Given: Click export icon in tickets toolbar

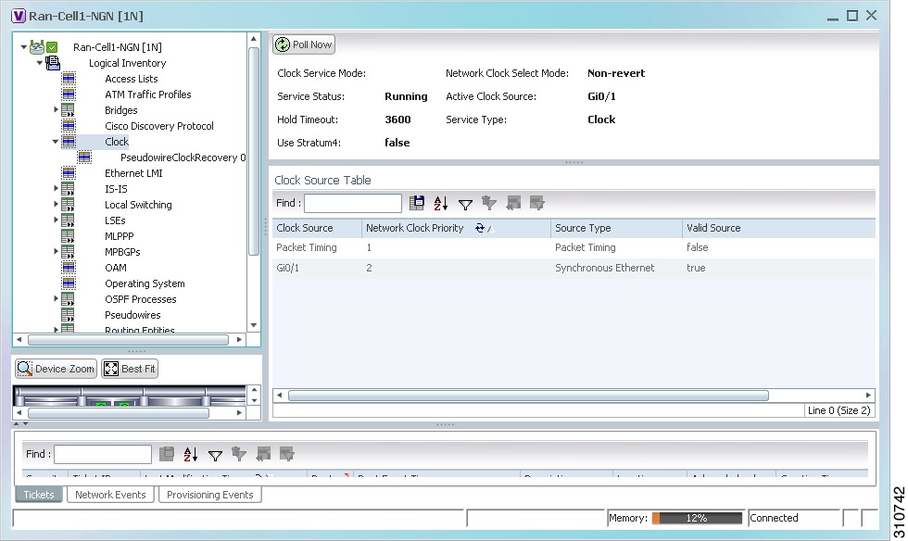Looking at the screenshot, I should click(167, 454).
